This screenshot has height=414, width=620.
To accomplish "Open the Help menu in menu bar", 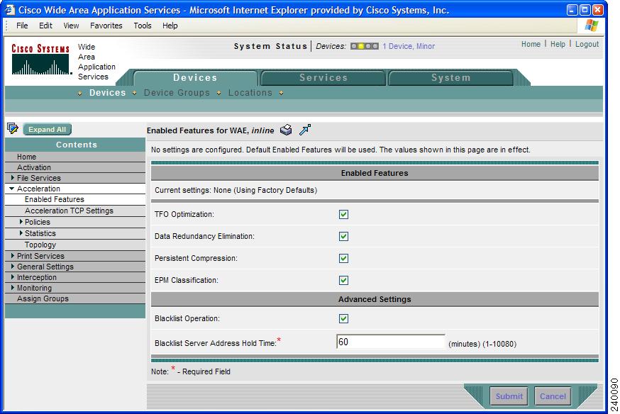I will click(x=170, y=26).
